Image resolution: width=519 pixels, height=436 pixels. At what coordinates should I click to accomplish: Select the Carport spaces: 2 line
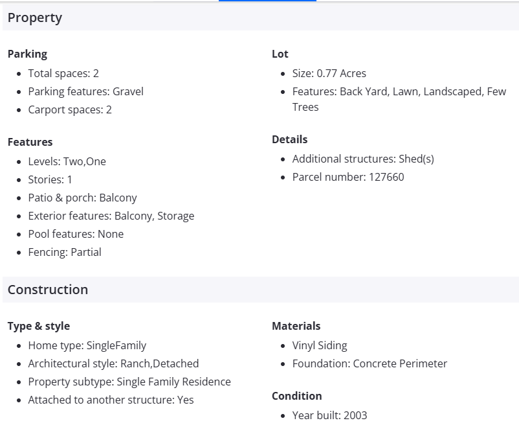70,109
